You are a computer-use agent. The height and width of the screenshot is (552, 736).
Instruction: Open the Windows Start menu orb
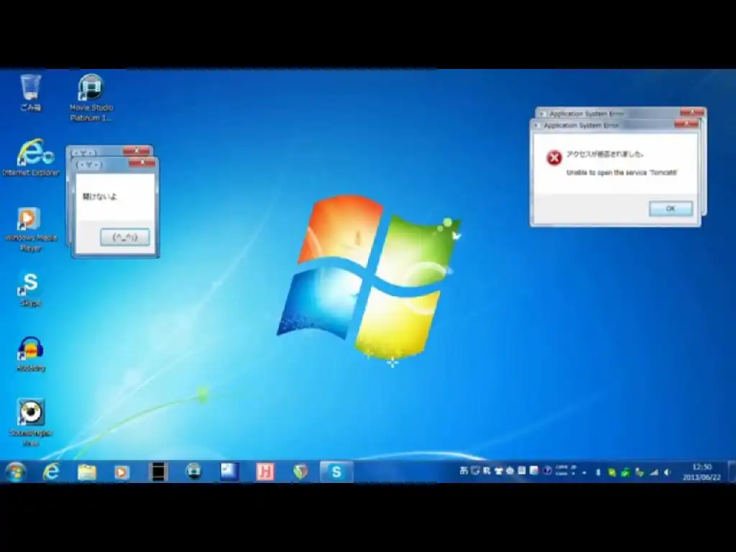point(16,471)
